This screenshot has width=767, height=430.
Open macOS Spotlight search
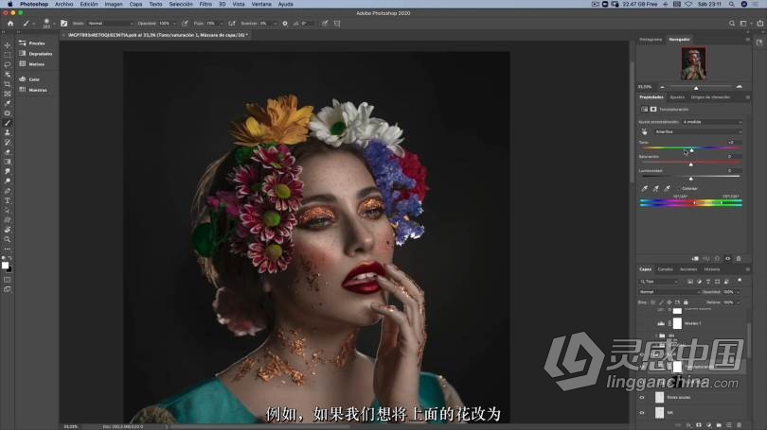coord(732,4)
